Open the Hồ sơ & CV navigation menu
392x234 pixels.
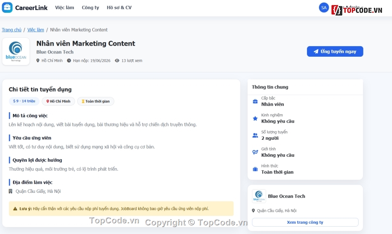pyautogui.click(x=119, y=7)
